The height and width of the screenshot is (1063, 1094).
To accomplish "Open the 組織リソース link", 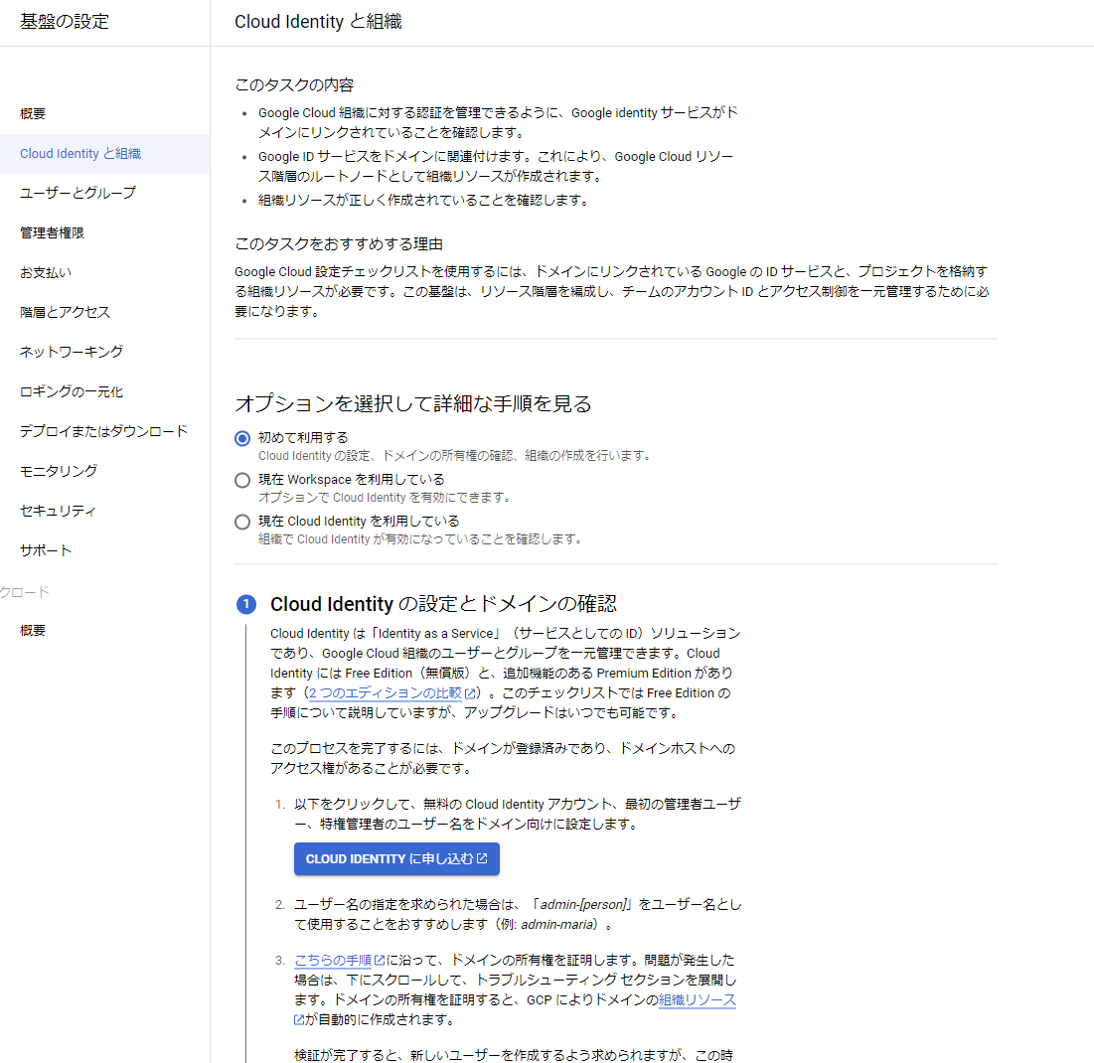I will pos(697,1000).
